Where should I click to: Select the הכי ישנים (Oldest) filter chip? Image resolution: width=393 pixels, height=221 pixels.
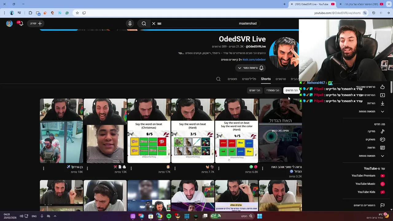tap(255, 90)
